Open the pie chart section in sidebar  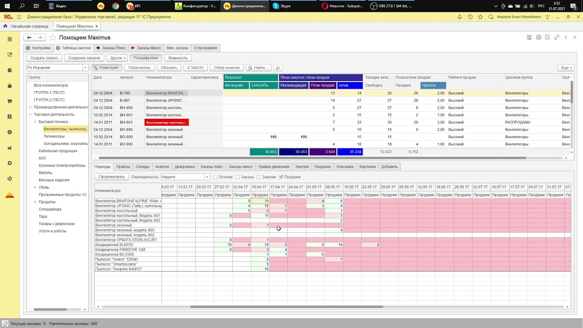(10, 70)
